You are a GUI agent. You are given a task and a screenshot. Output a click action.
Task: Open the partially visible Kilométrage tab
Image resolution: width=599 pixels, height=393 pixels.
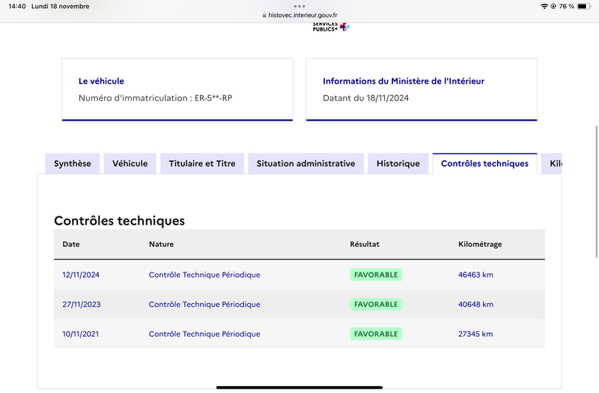coord(552,163)
